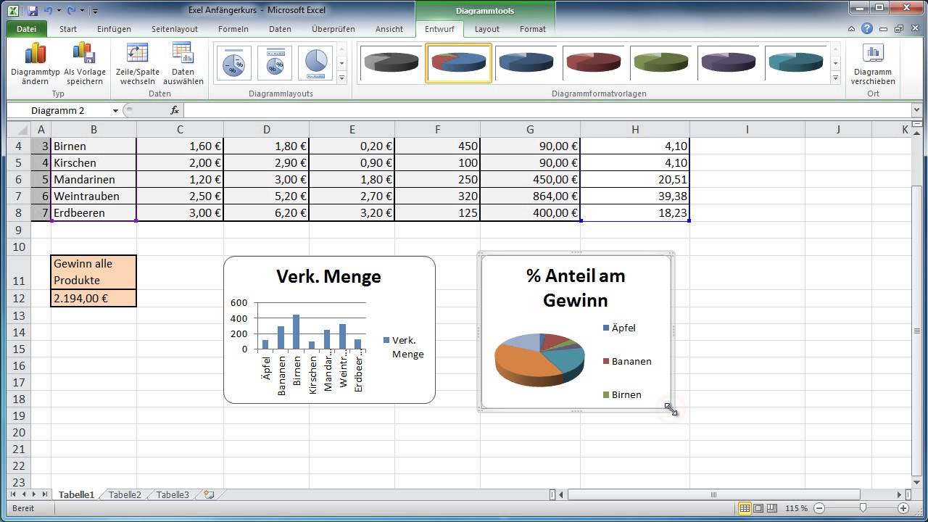Screen dimensions: 928x522
Task: Open Excel help question mark icon
Action: click(x=867, y=29)
